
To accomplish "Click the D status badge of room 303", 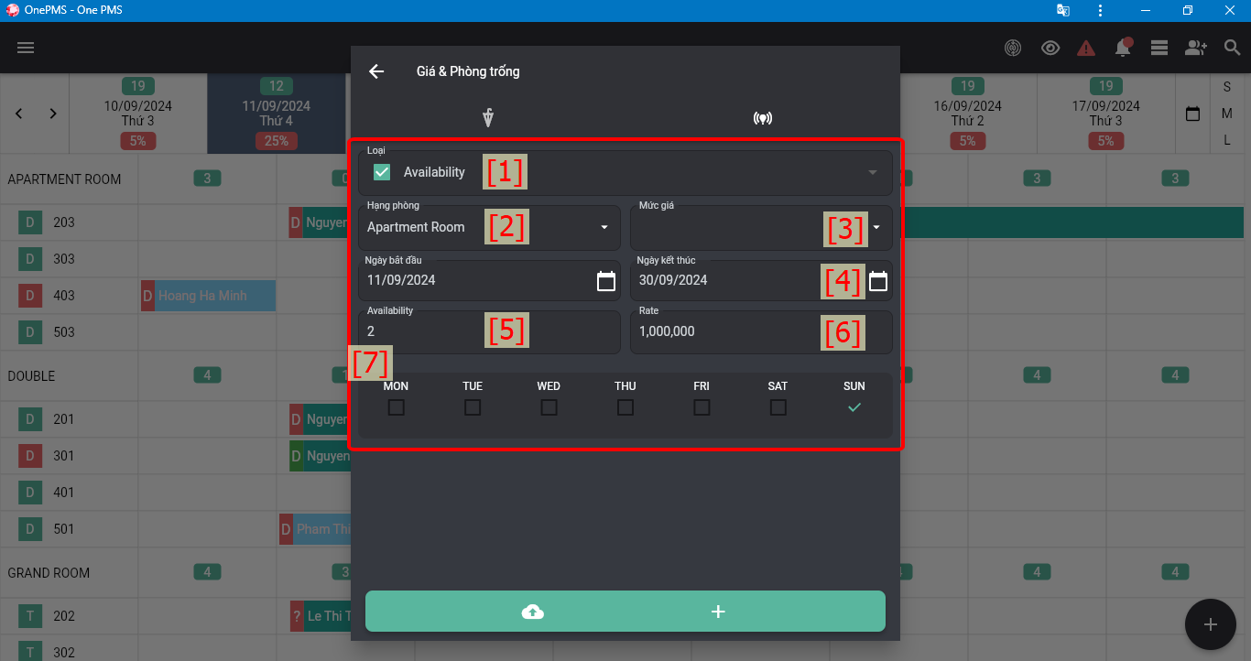I will coord(29,259).
